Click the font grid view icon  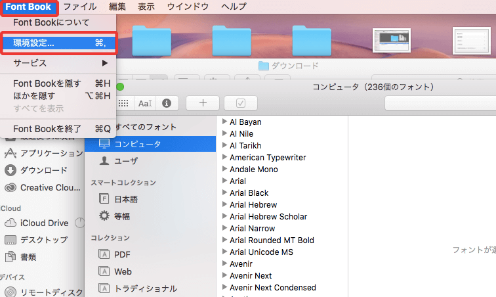123,103
